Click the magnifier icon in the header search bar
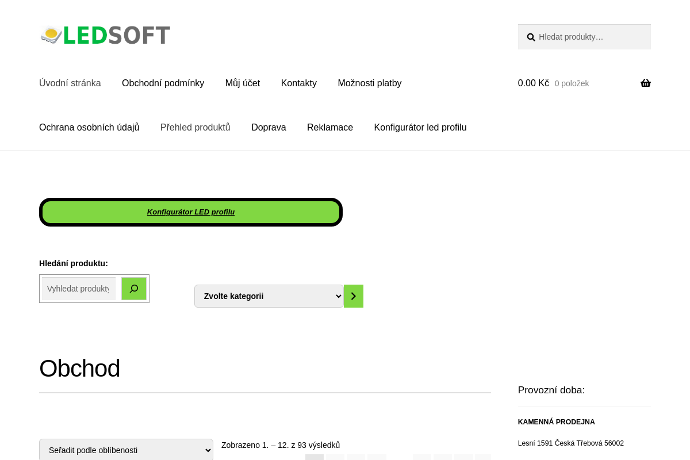Image resolution: width=690 pixels, height=460 pixels. [530, 37]
